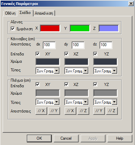Select the Σχέδιο tab
Viewport: 135px width, 145px height.
pos(25,13)
